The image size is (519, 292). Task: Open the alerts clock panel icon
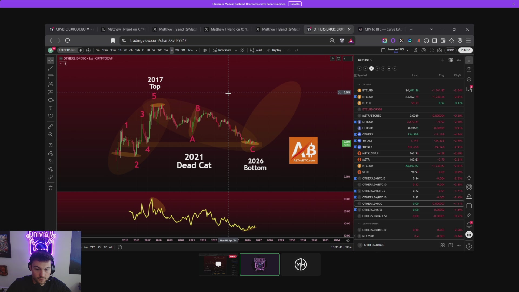469,69
